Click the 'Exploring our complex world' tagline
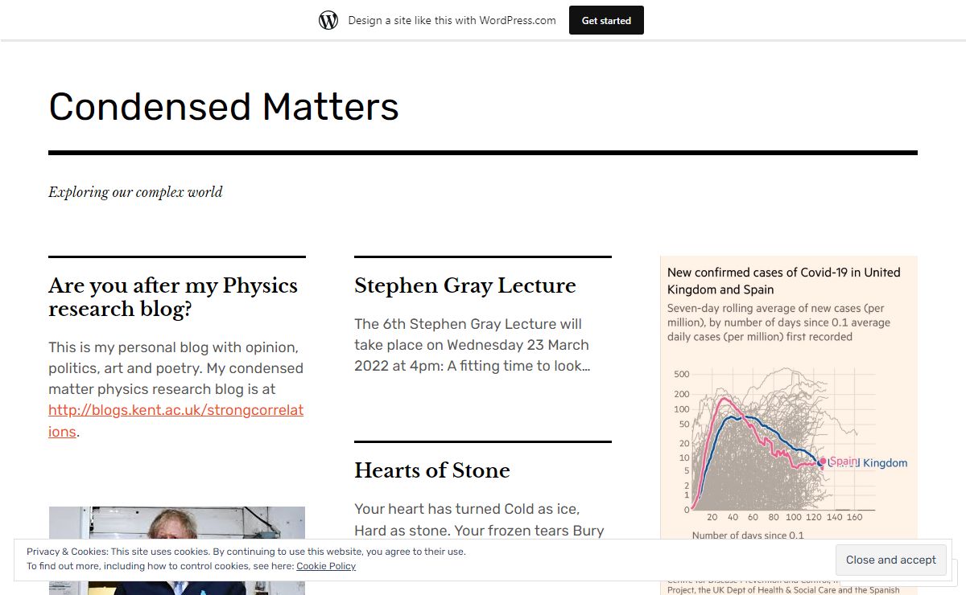This screenshot has width=966, height=595. (x=135, y=192)
